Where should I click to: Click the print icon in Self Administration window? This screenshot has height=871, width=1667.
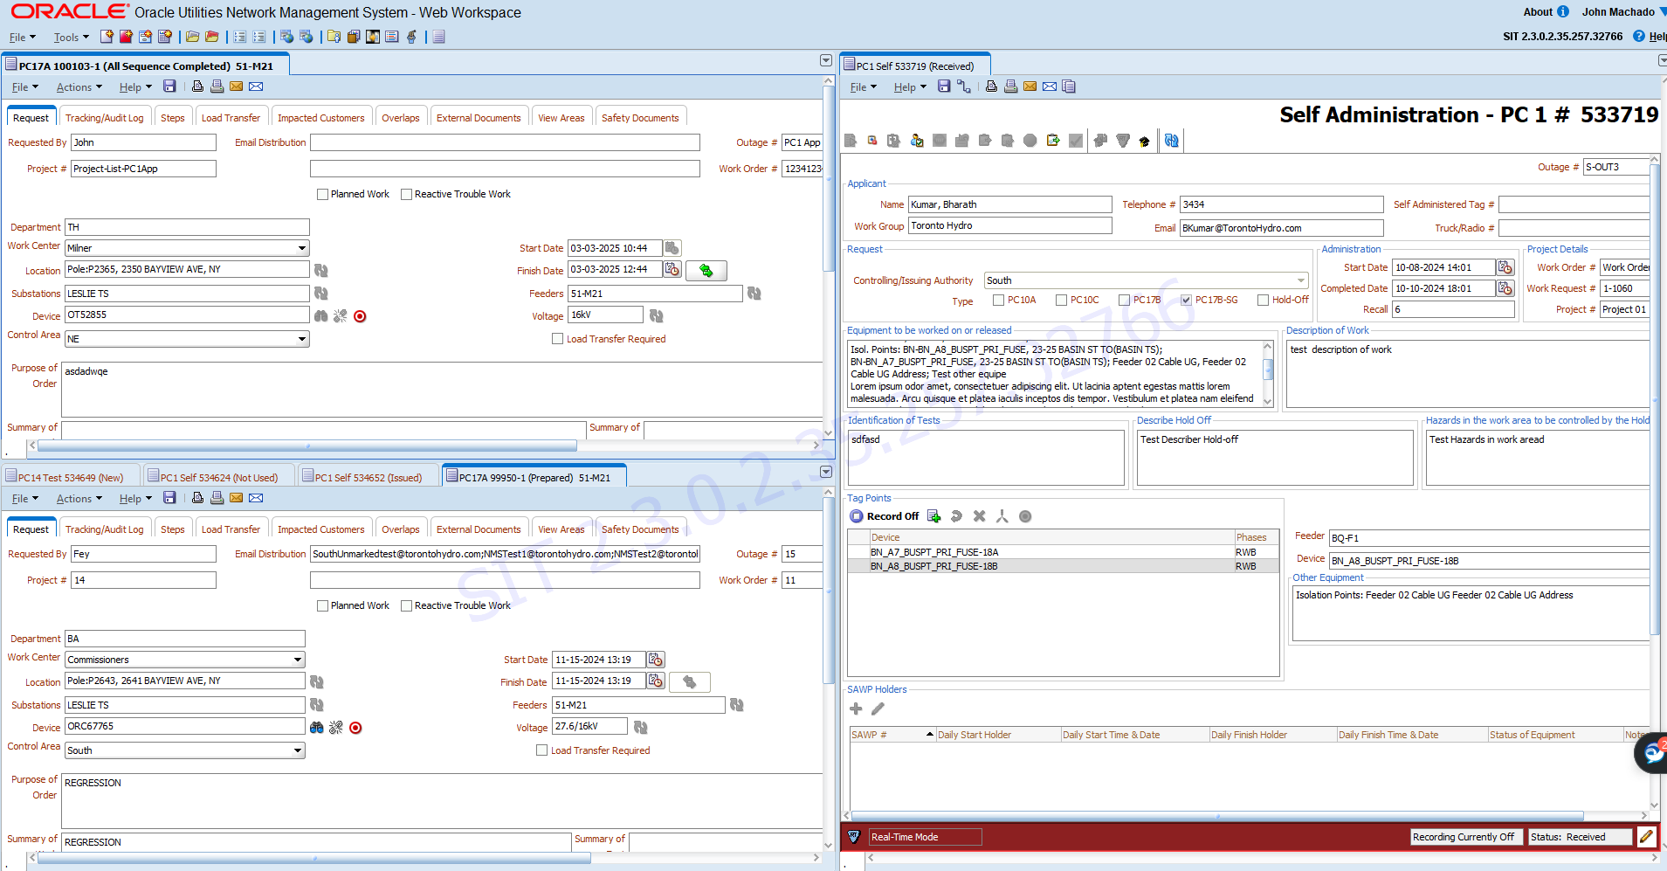click(1010, 86)
